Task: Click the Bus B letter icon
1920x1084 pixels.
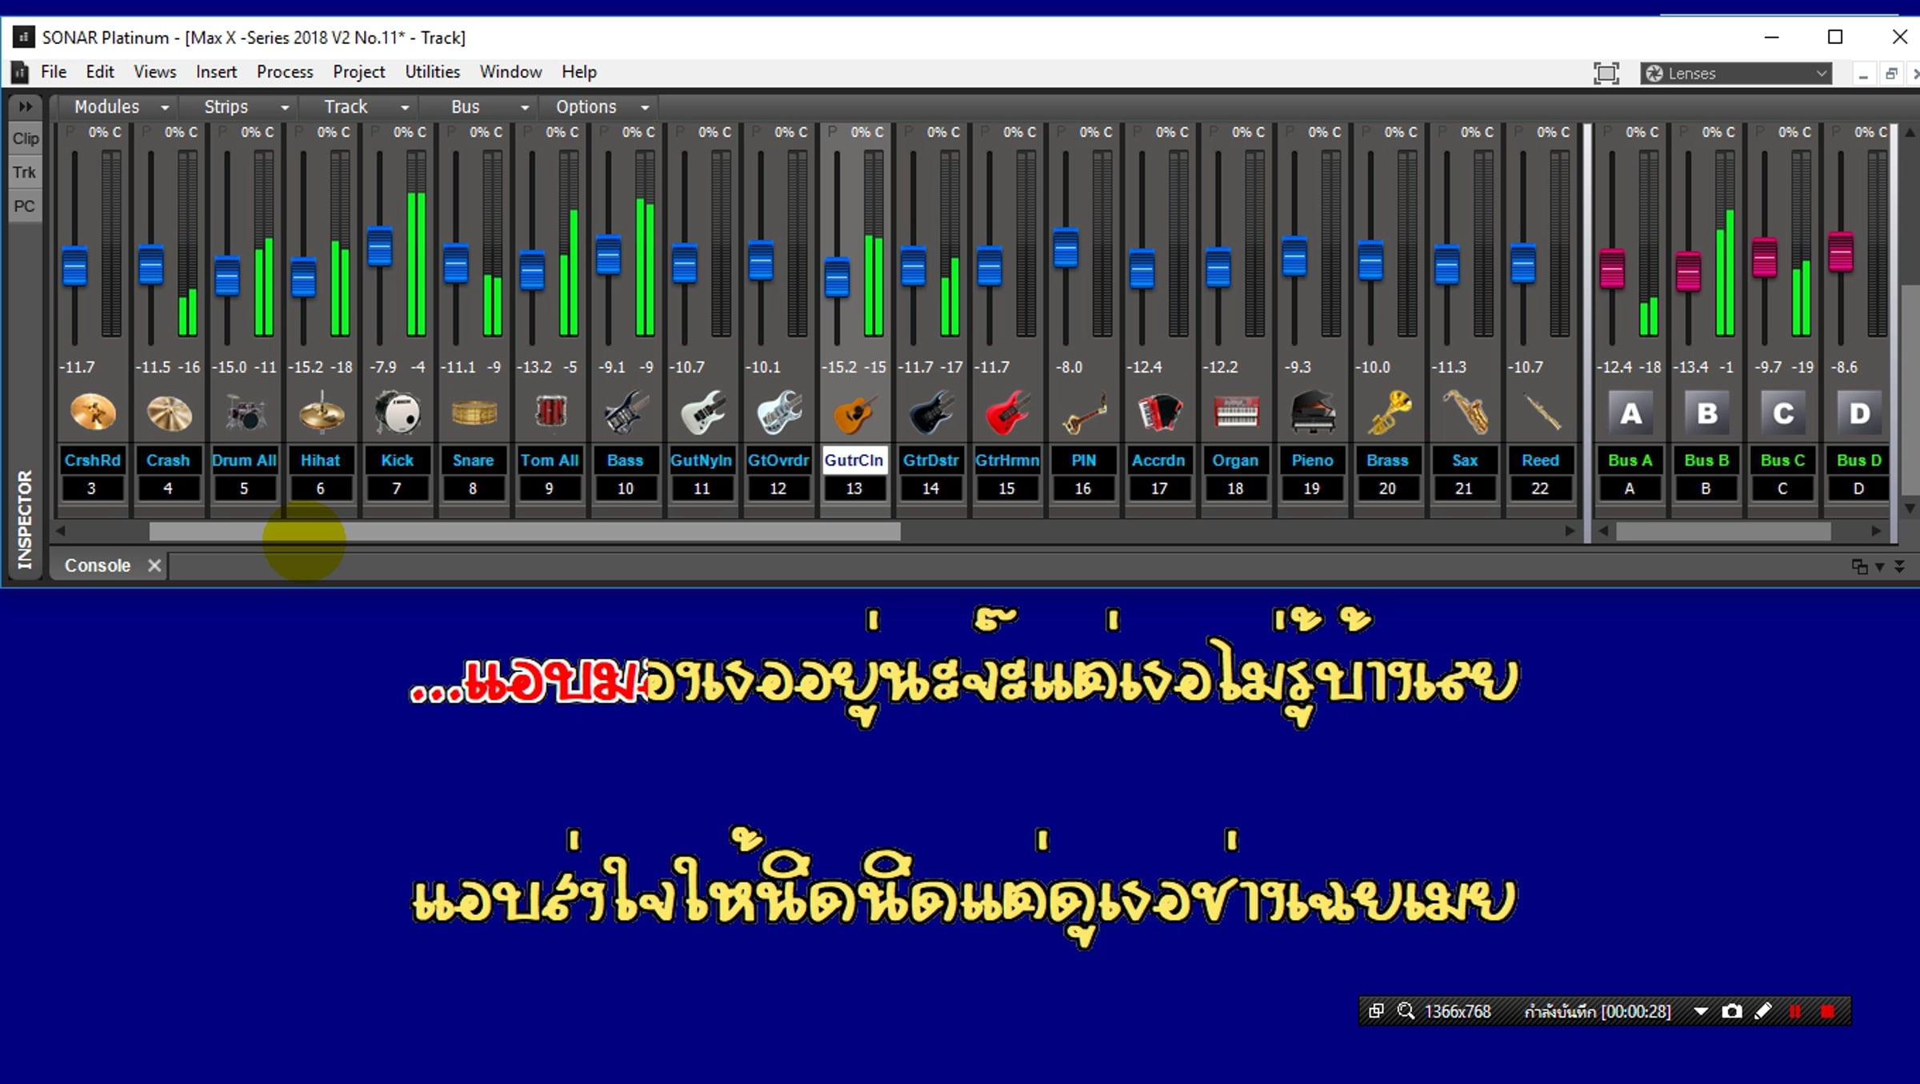Action: (1706, 414)
